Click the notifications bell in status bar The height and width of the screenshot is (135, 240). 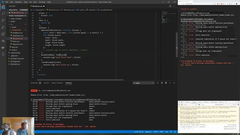pos(175,132)
